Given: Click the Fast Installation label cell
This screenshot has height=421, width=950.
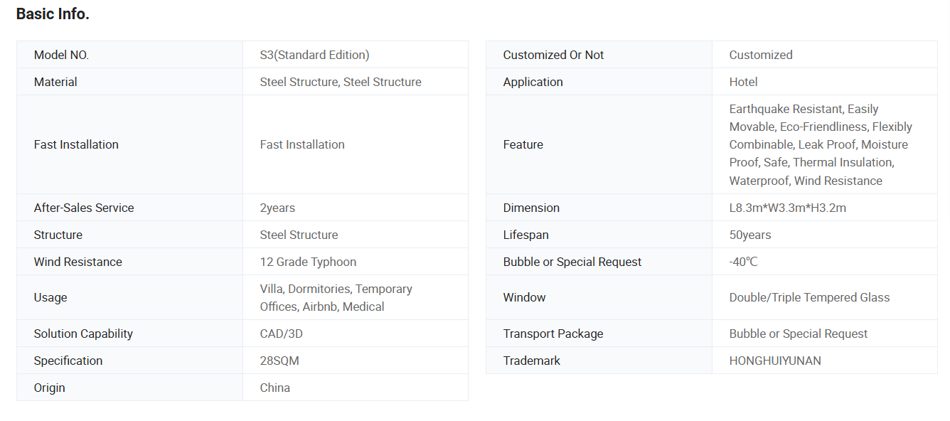Looking at the screenshot, I should (x=129, y=144).
